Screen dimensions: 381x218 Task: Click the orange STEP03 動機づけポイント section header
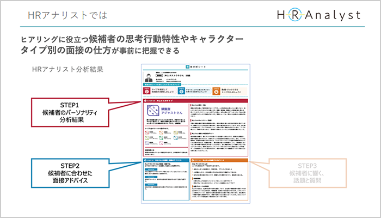pos(219,160)
